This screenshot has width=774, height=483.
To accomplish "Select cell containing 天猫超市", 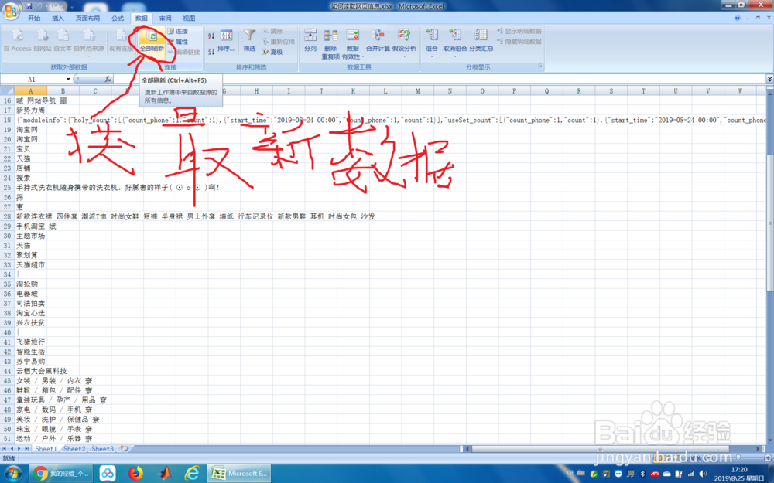I will point(31,264).
